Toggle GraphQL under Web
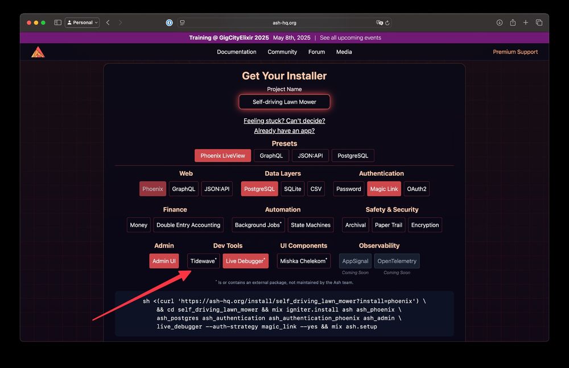The image size is (569, 368). (x=184, y=189)
